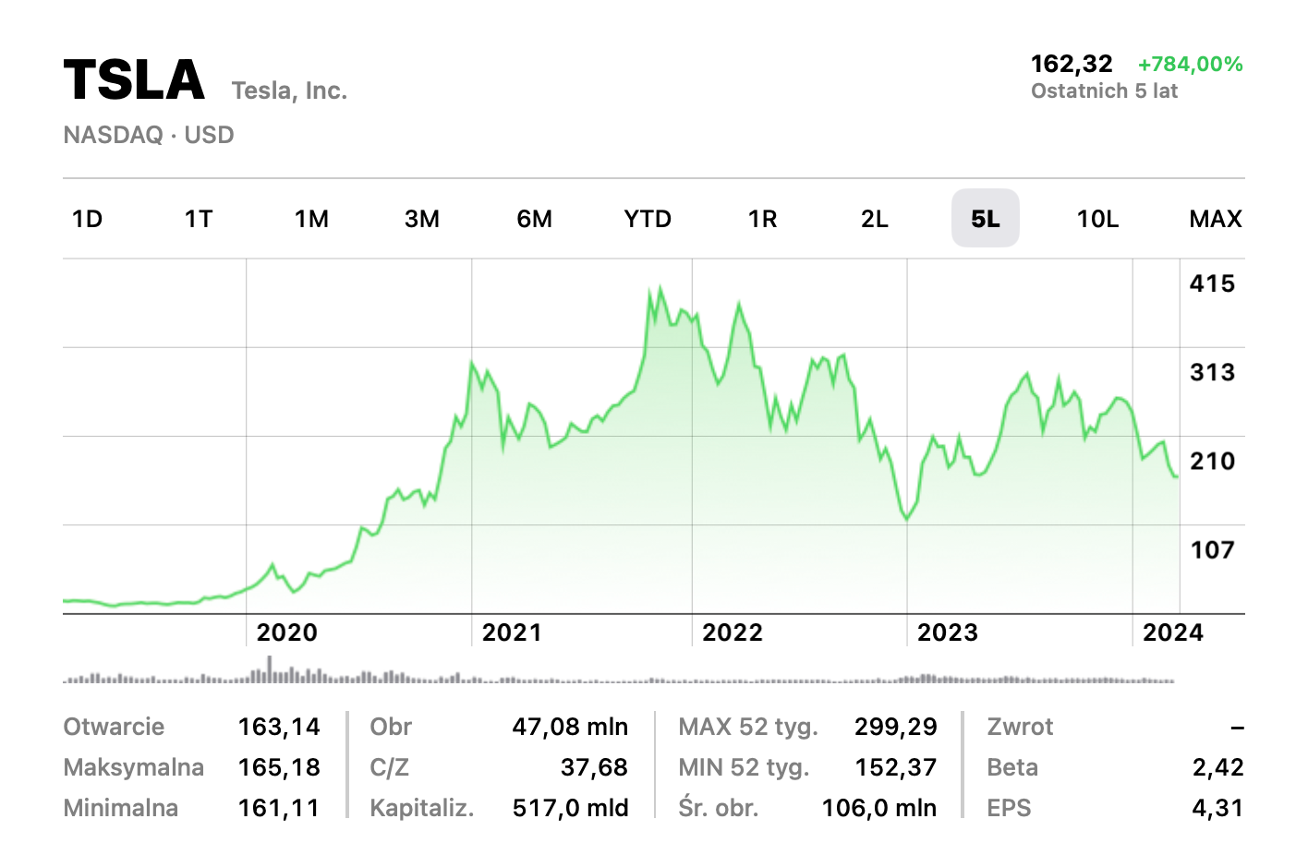Click the 2021 year marker
The image size is (1308, 855).
512,632
